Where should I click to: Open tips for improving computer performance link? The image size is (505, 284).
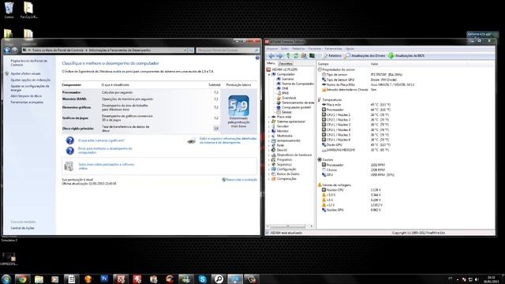tap(105, 151)
